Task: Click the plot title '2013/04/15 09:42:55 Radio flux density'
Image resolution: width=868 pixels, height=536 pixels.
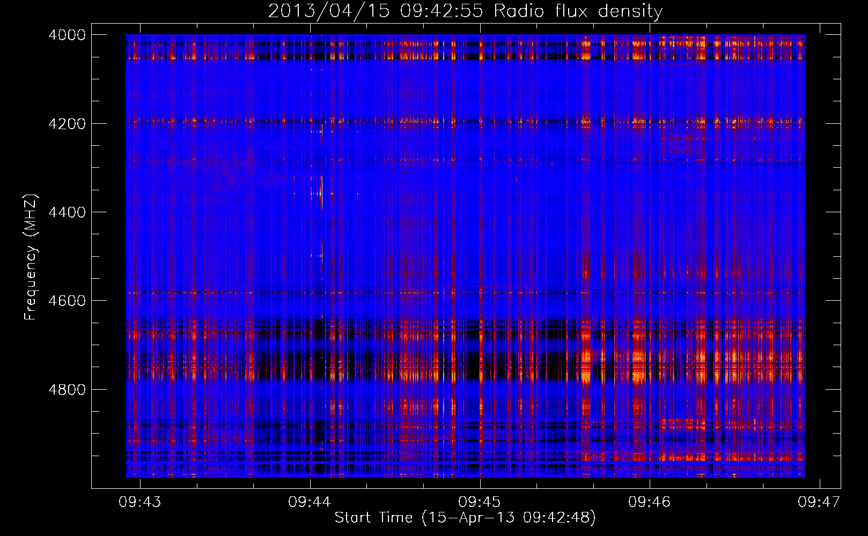Action: tap(465, 11)
